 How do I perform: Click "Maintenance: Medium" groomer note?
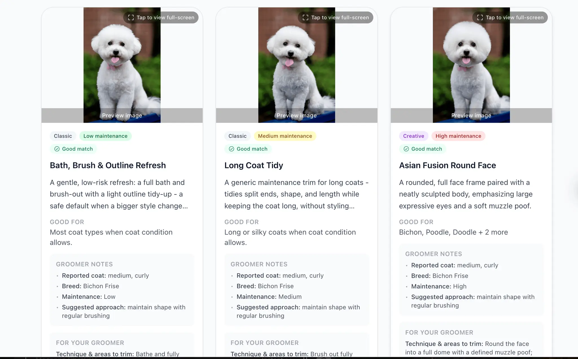pos(269,297)
